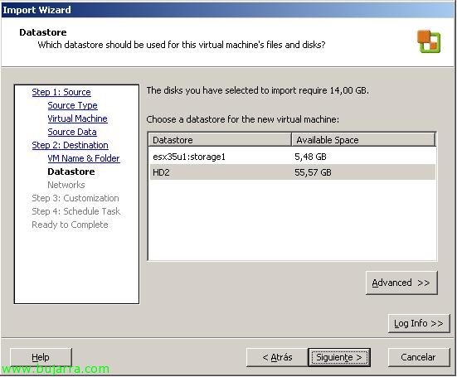Sort by the Available Space column header
The image size is (457, 377).
(363, 140)
